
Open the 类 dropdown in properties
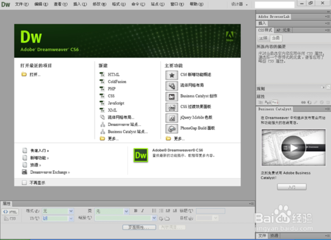[126, 211]
